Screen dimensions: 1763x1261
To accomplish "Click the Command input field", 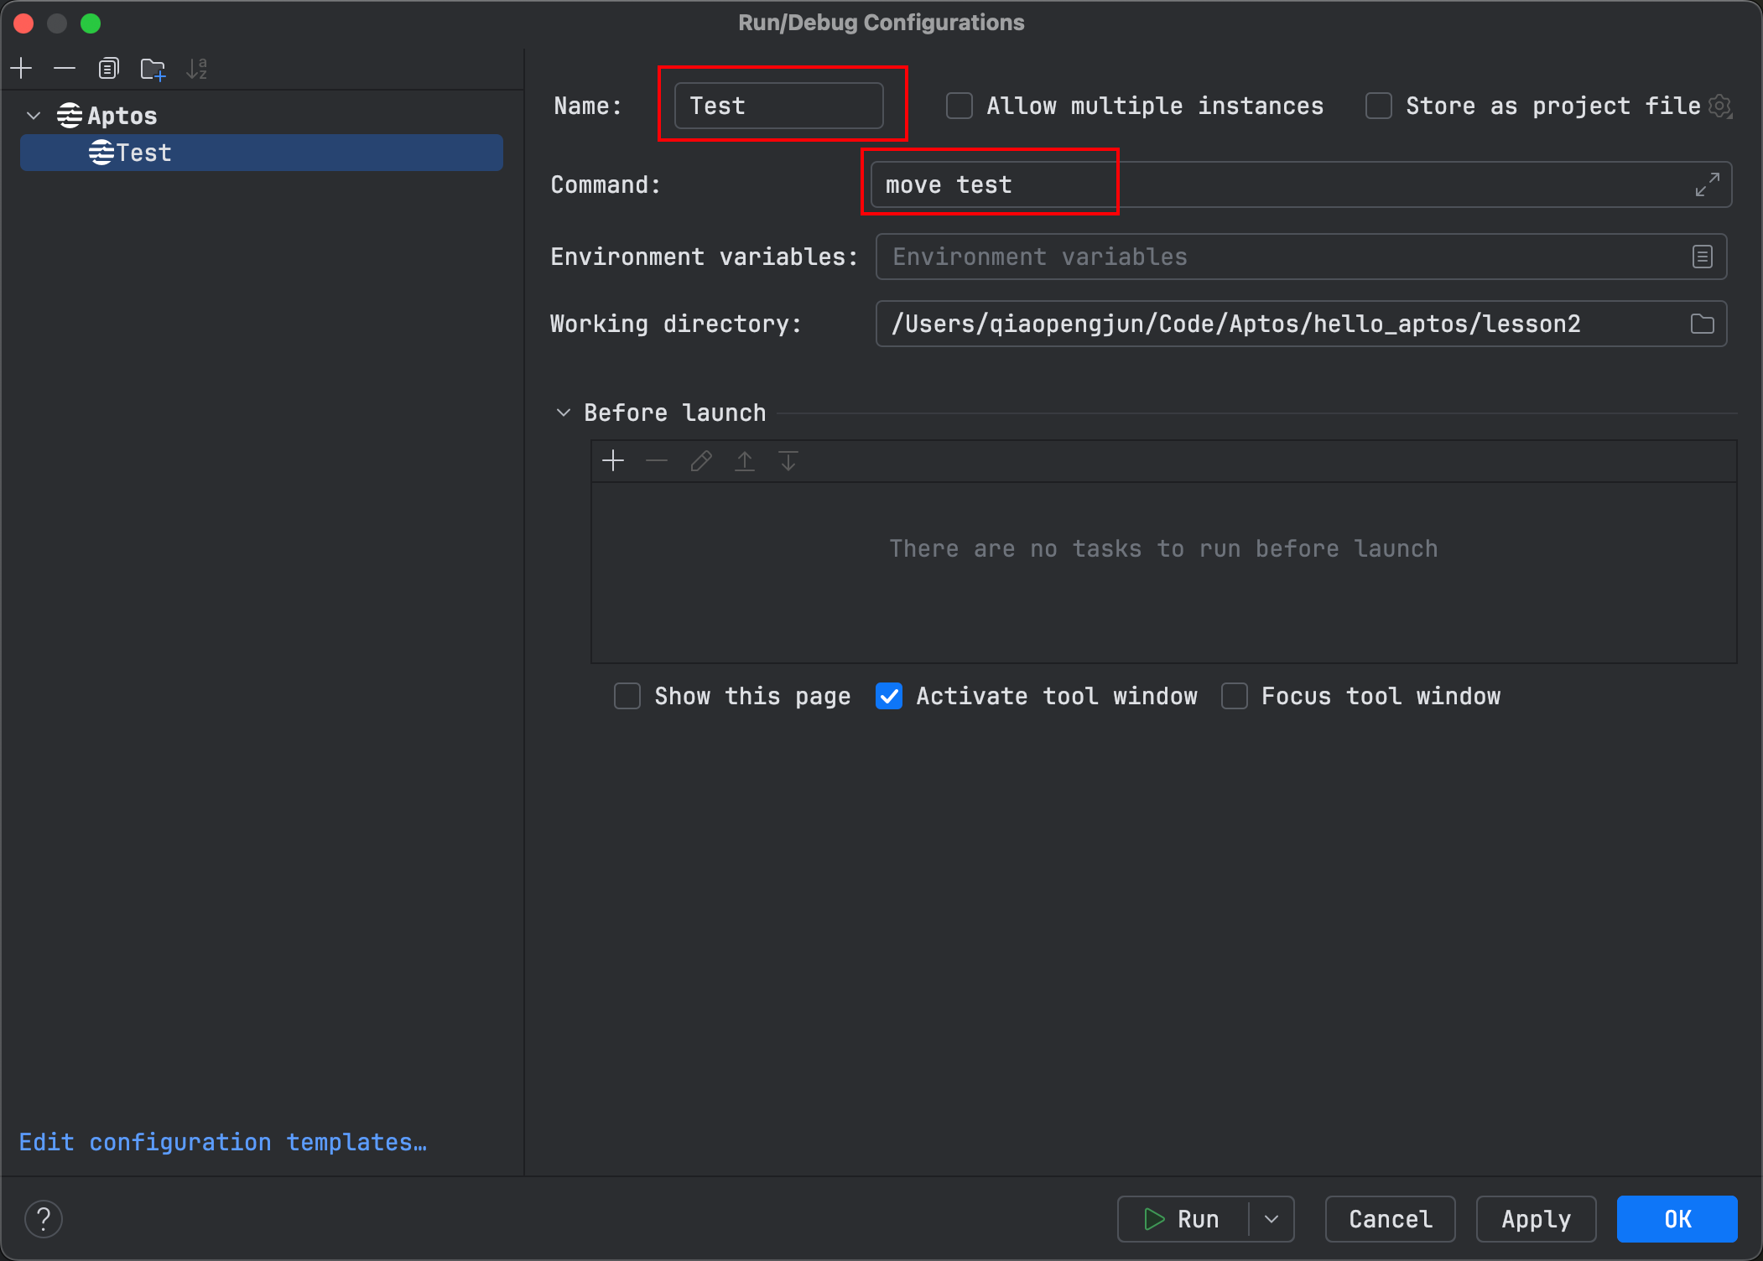I will 1301,184.
